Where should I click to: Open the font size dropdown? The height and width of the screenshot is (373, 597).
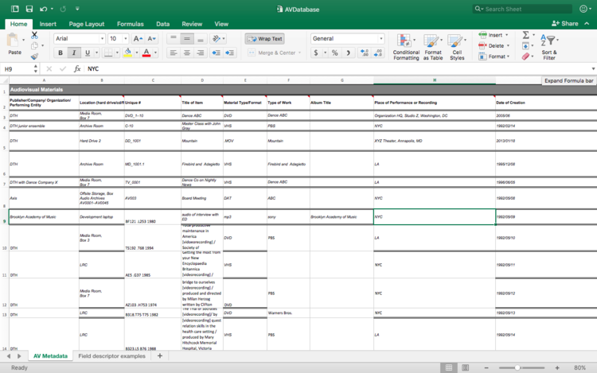(x=125, y=38)
